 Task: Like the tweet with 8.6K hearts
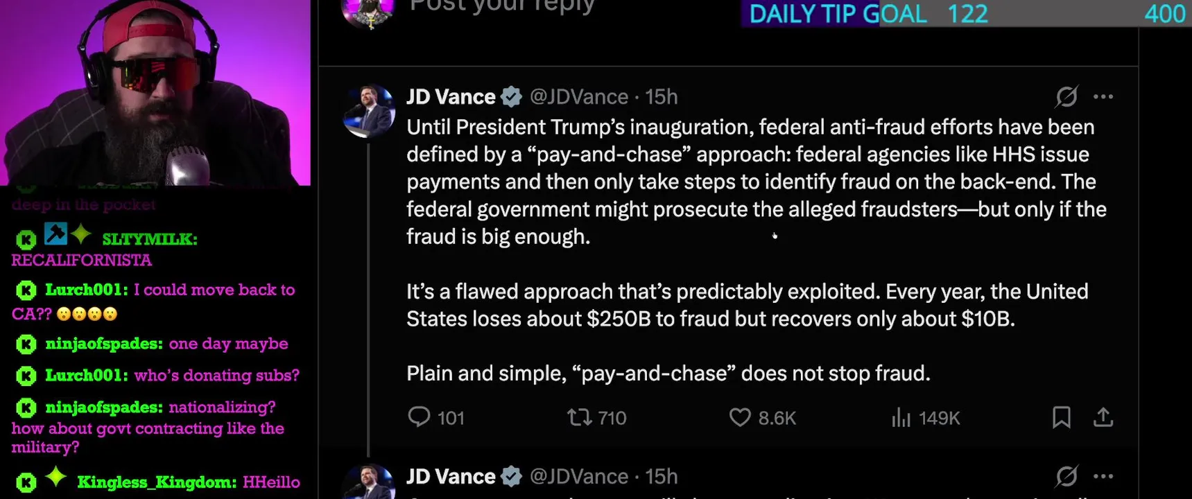click(740, 417)
